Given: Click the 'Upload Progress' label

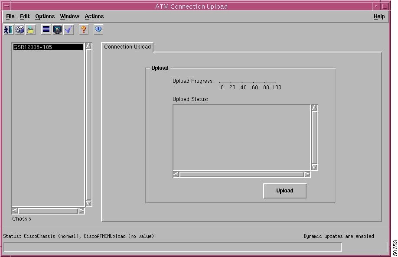Looking at the screenshot, I should pyautogui.click(x=192, y=81).
